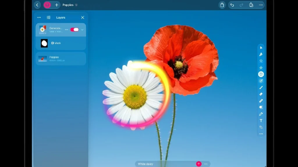Open the top-right more options menu
Screen dimensions: 298x167
point(261,5)
